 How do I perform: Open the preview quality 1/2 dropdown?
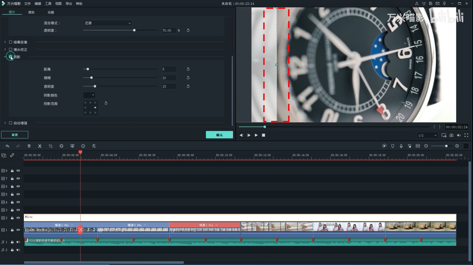427,135
